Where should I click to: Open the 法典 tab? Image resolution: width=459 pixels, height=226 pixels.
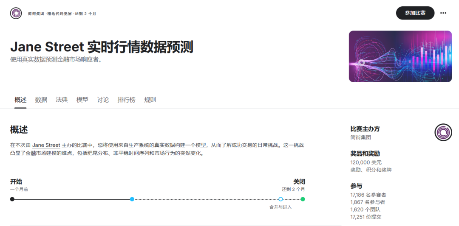(x=62, y=100)
